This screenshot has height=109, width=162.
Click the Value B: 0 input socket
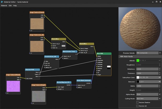click(x=63, y=58)
